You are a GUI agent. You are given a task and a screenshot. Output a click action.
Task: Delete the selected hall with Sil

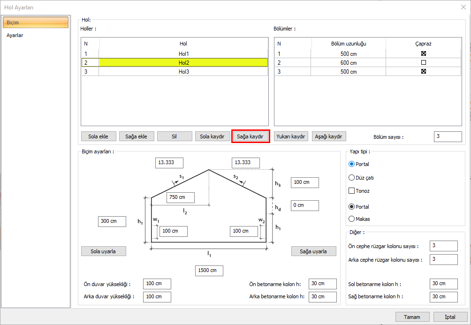[175, 136]
